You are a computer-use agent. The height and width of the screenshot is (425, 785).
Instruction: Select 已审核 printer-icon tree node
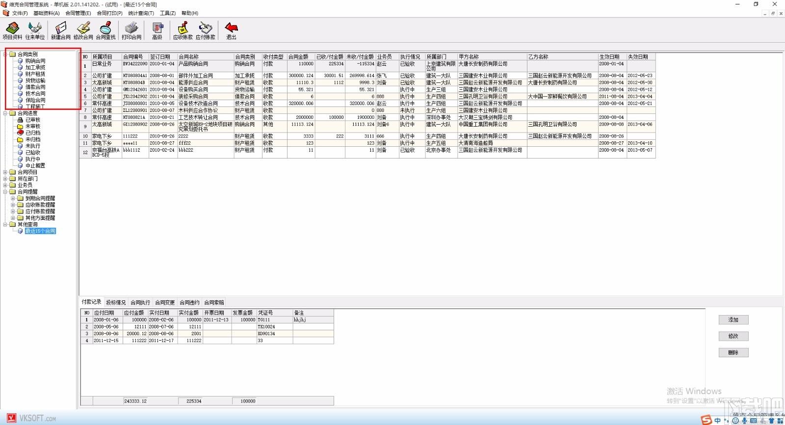pyautogui.click(x=33, y=120)
